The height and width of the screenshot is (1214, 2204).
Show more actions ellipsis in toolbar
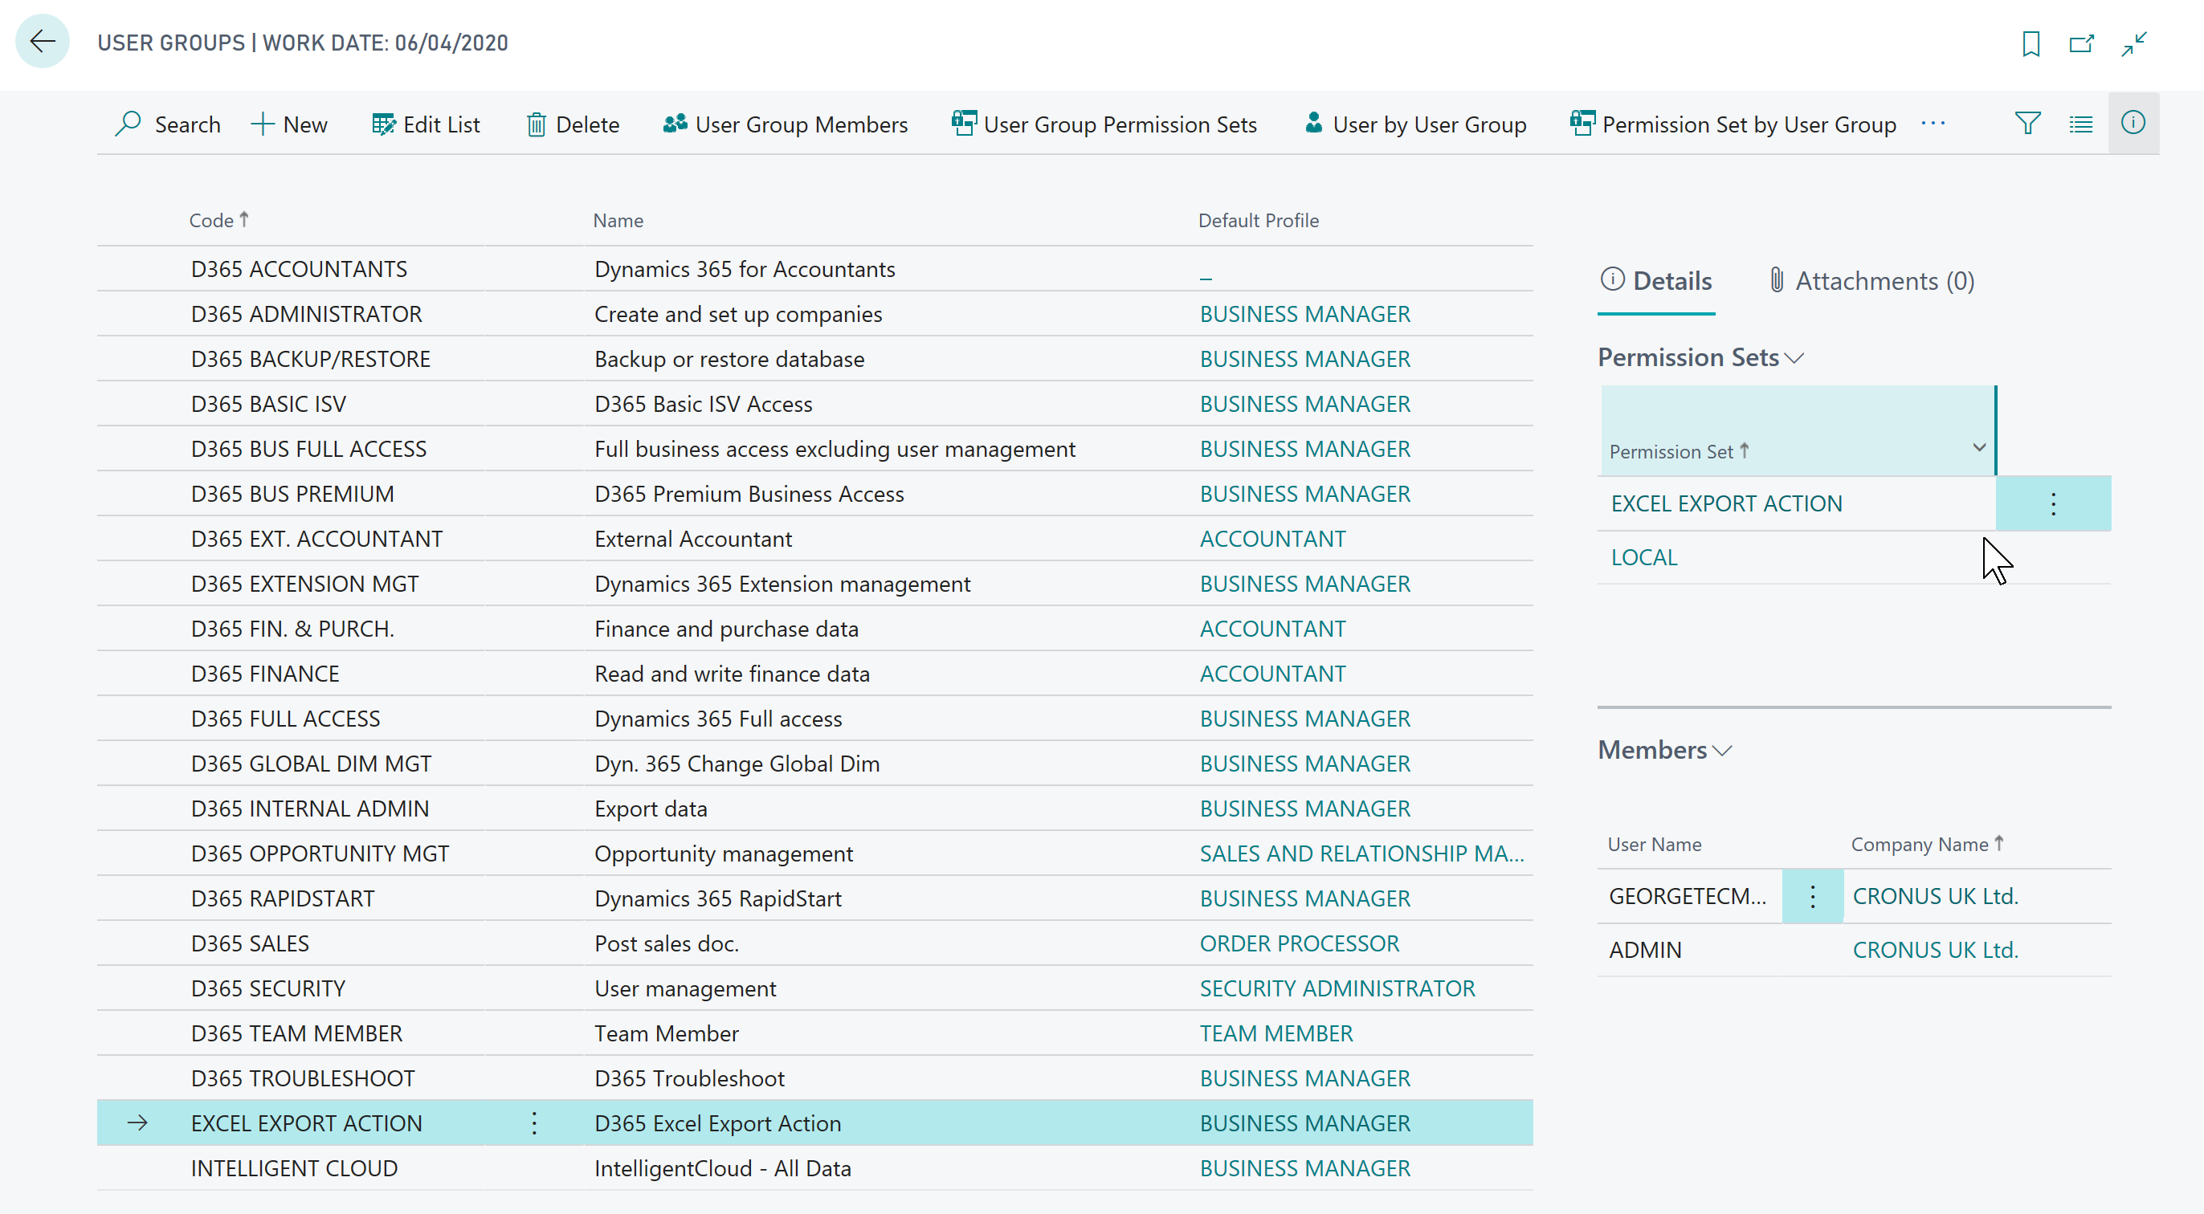tap(1933, 124)
